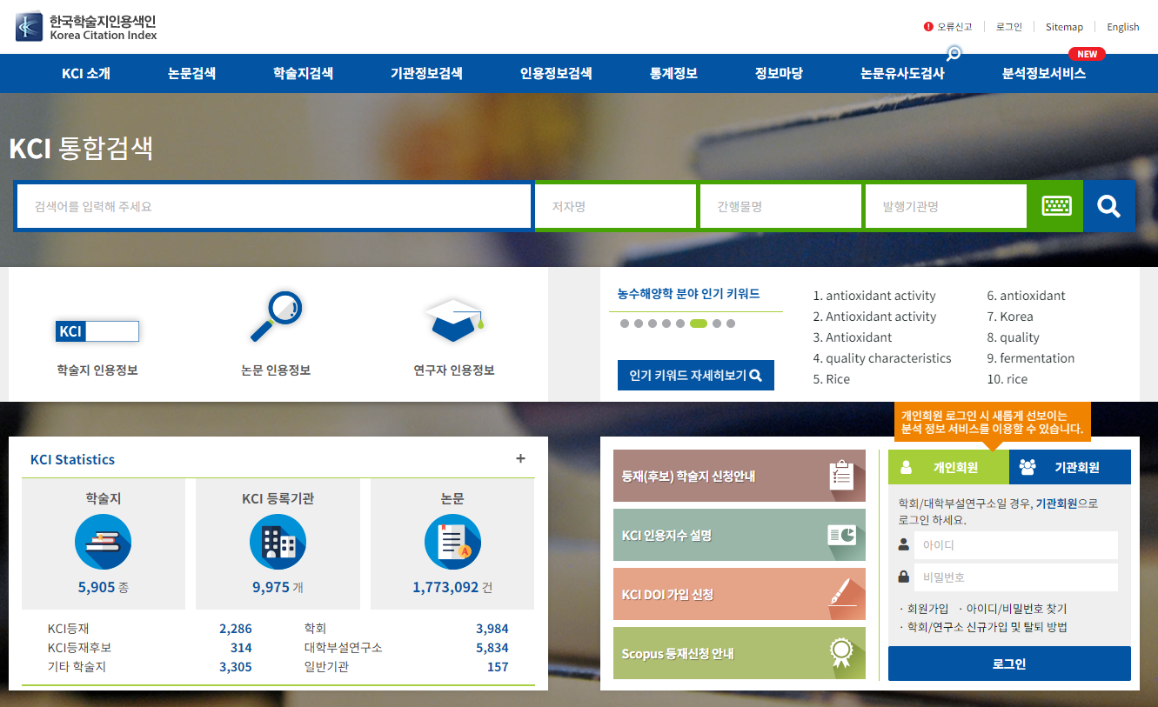Screen dimensions: 1158x707
Task: Focus the 검색어를 입력해 주세요 search field
Action: click(274, 206)
